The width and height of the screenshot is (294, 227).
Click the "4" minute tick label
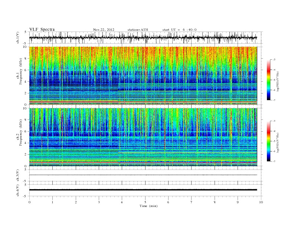pyautogui.click(x=122, y=202)
